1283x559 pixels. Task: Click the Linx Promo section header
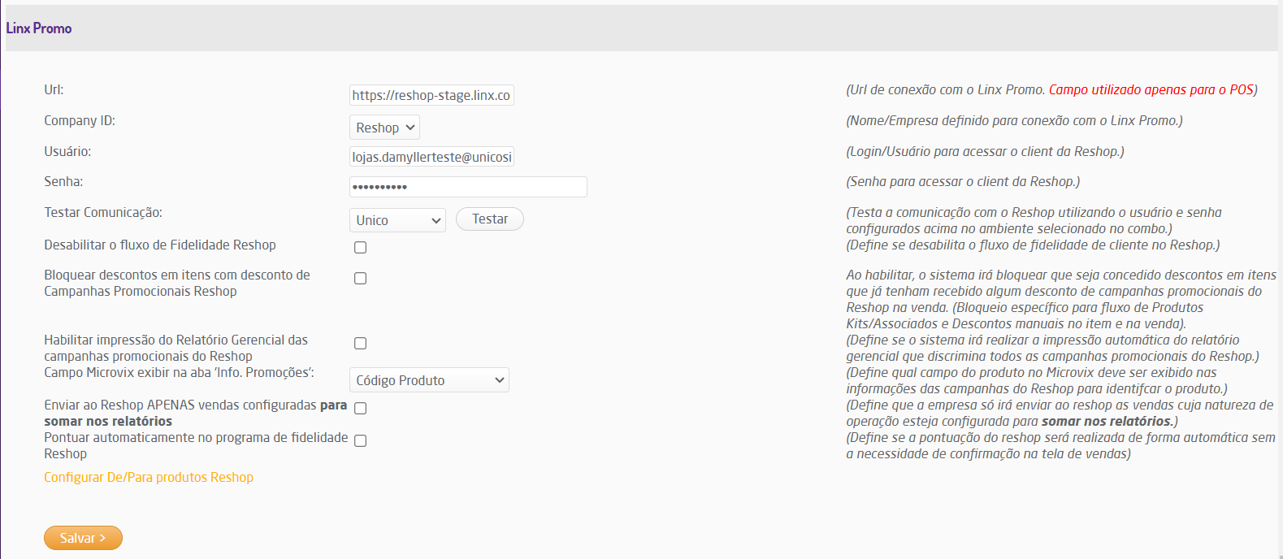tap(39, 28)
